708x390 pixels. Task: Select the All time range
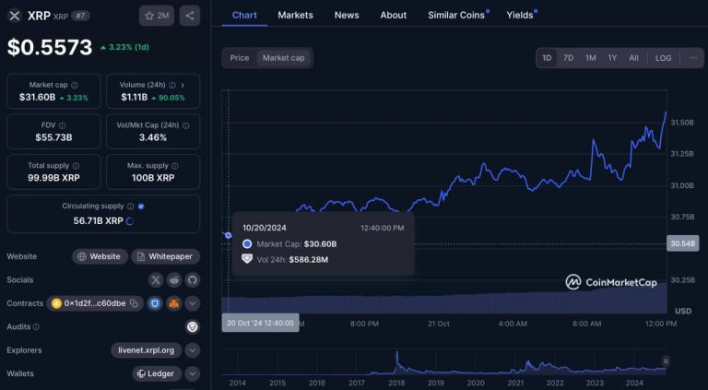click(x=634, y=58)
